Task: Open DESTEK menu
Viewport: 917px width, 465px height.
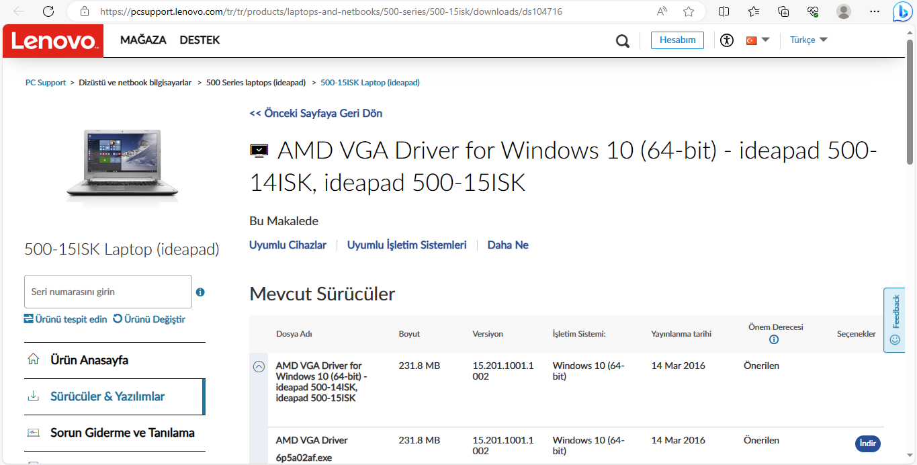Action: [200, 40]
